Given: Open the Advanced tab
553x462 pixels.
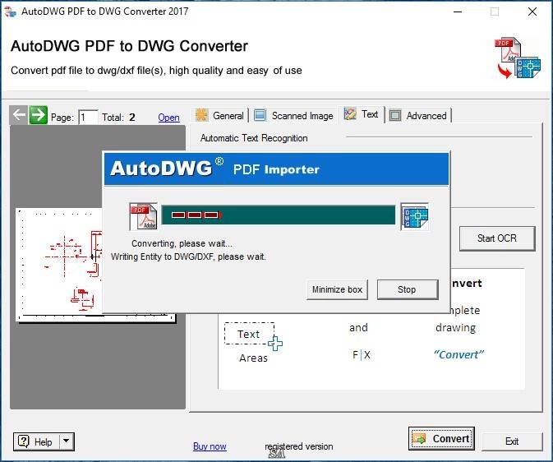Looking at the screenshot, I should click(418, 115).
